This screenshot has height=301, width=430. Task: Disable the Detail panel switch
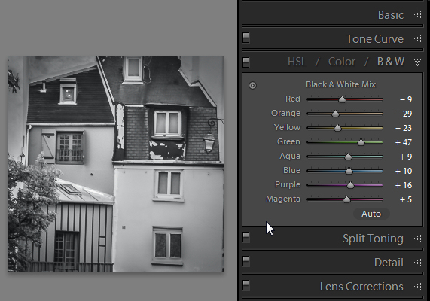tap(246, 261)
